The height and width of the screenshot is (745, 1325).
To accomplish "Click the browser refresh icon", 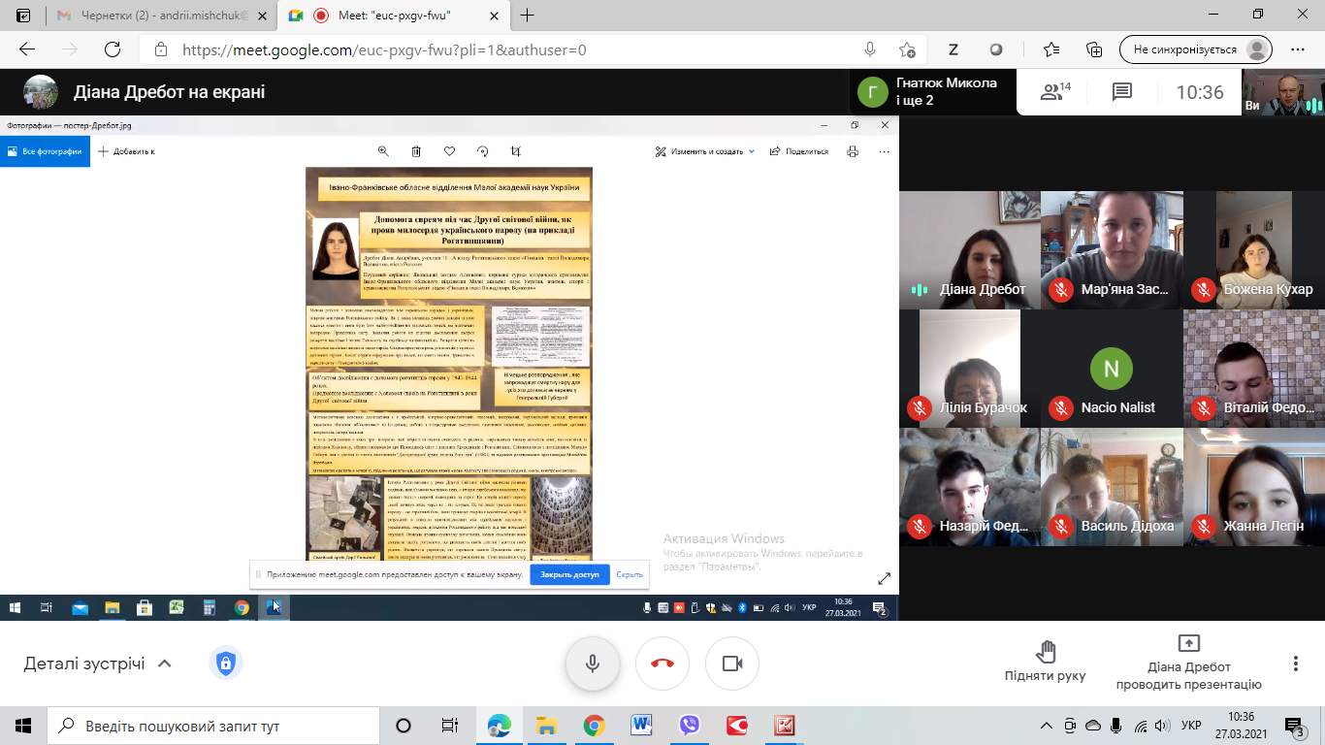I will (x=113, y=49).
